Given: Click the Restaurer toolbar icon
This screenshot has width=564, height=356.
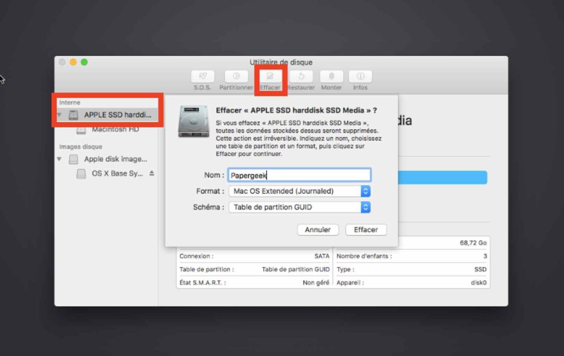Looking at the screenshot, I should (301, 76).
